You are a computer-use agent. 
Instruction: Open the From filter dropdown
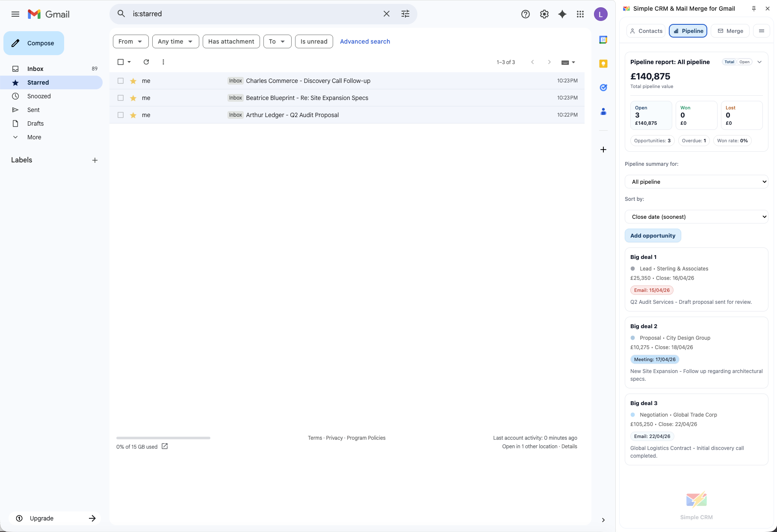point(130,41)
